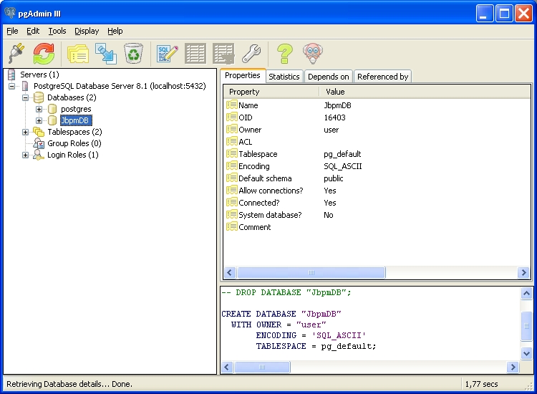This screenshot has width=537, height=394.
Task: Open the Tools menu
Action: pos(57,31)
